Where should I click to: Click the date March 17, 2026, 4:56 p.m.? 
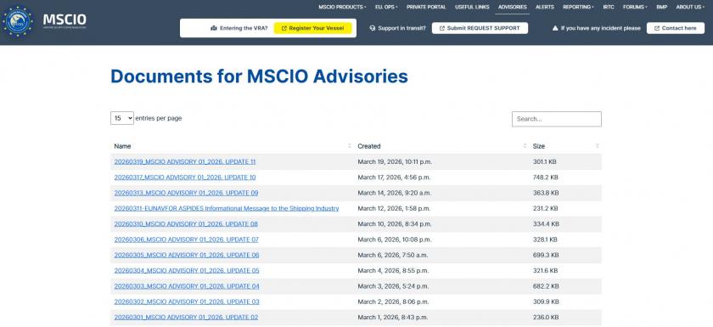click(394, 178)
